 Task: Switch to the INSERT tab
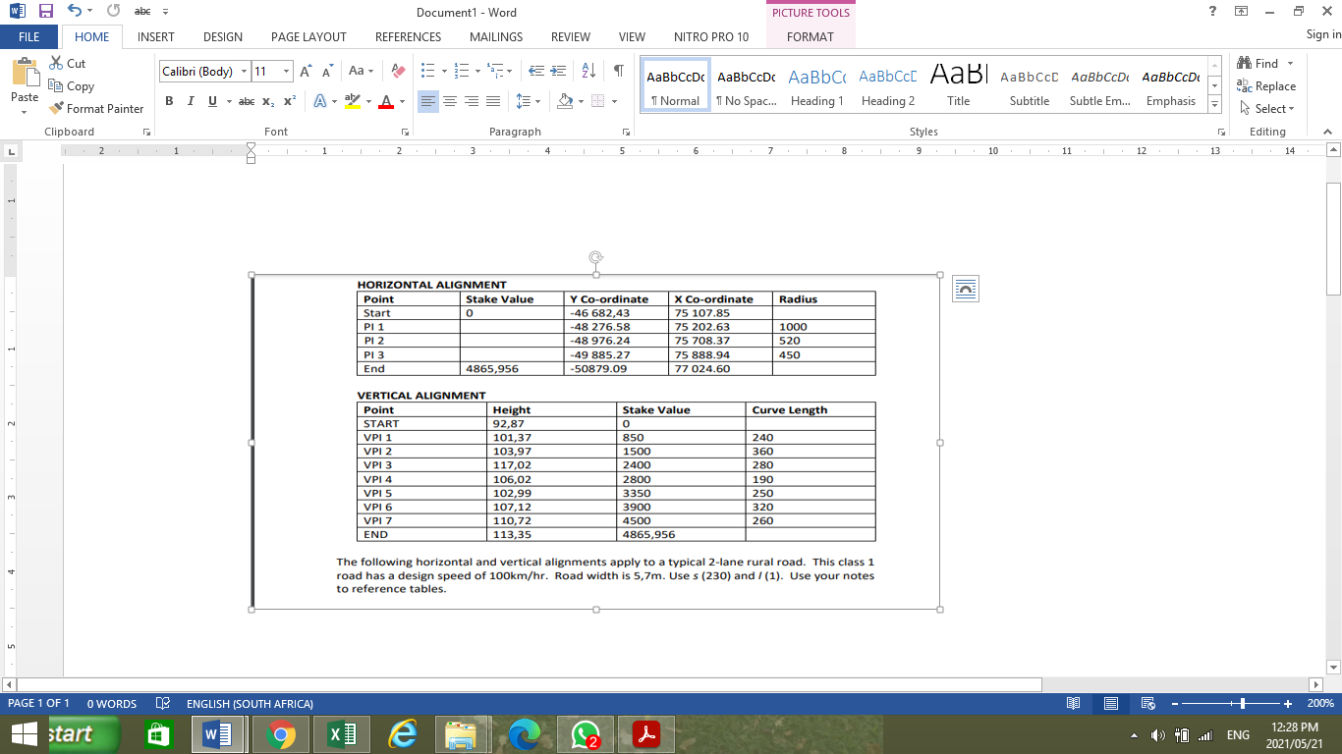156,36
